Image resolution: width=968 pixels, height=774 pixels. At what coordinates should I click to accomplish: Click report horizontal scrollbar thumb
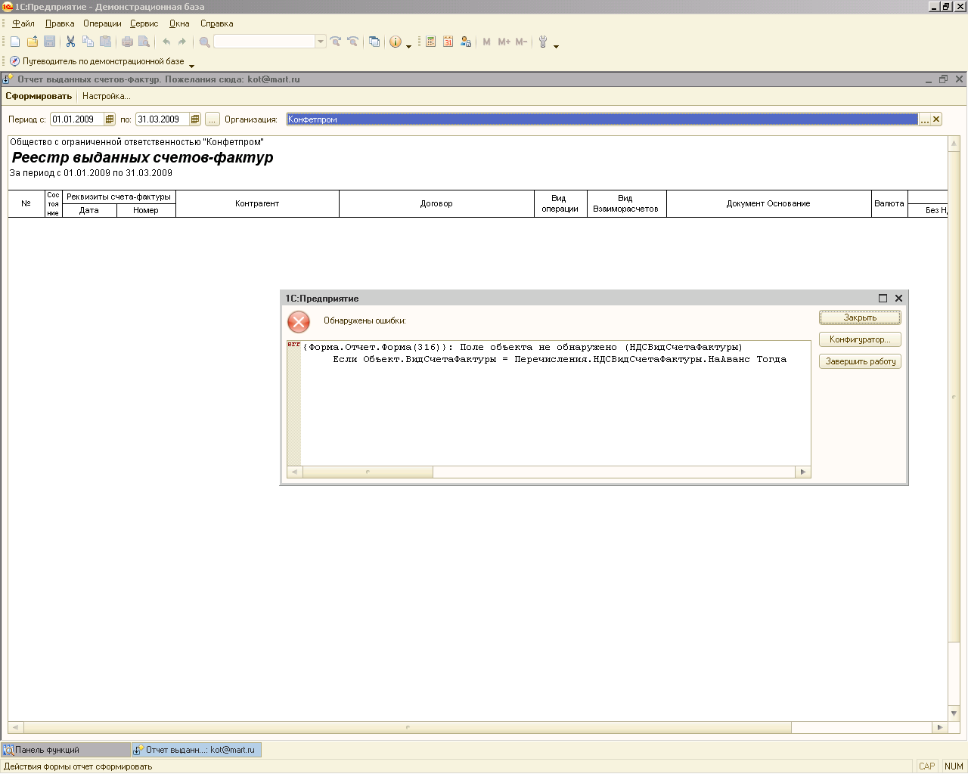point(407,727)
